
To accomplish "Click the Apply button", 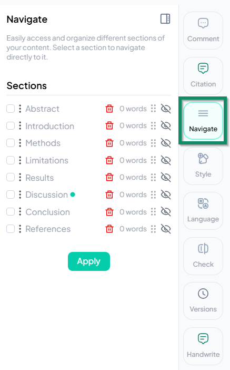I will click(x=89, y=261).
